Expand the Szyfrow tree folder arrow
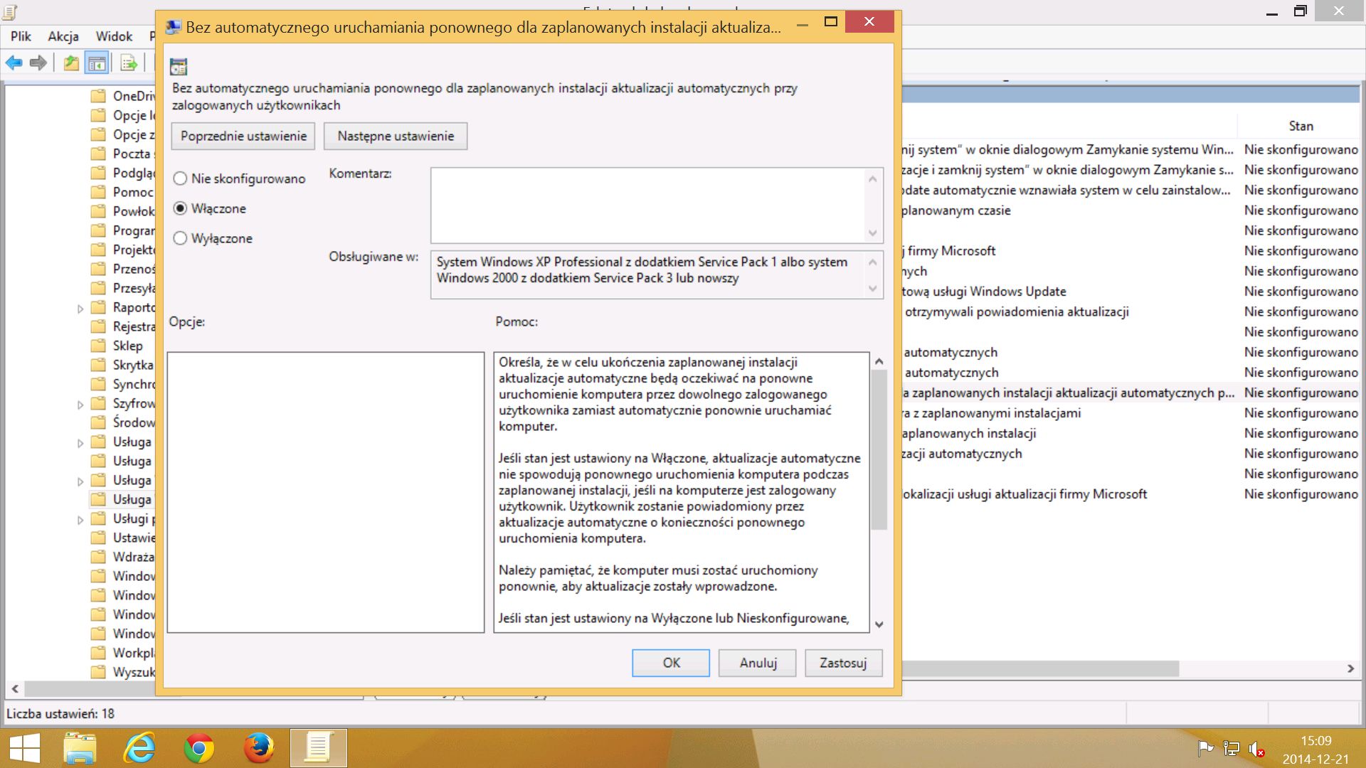This screenshot has height=768, width=1366. coord(80,405)
